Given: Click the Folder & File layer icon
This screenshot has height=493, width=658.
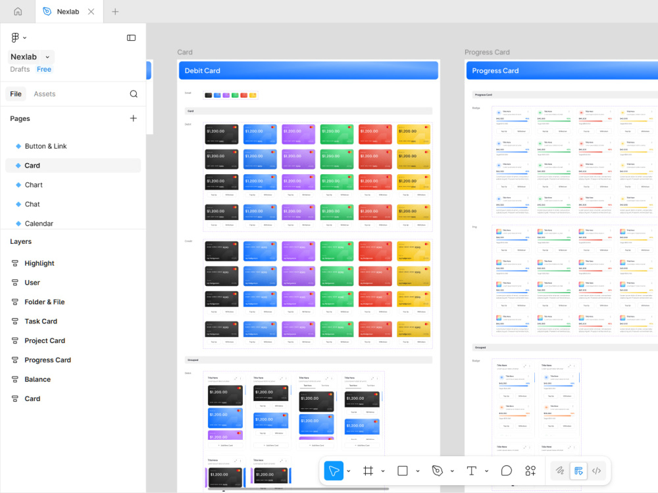Looking at the screenshot, I should [x=14, y=302].
